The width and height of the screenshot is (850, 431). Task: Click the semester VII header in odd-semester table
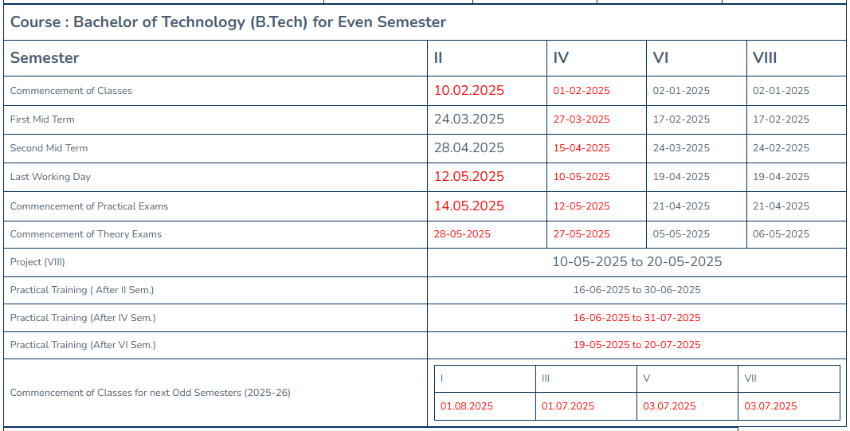pyautogui.click(x=750, y=378)
